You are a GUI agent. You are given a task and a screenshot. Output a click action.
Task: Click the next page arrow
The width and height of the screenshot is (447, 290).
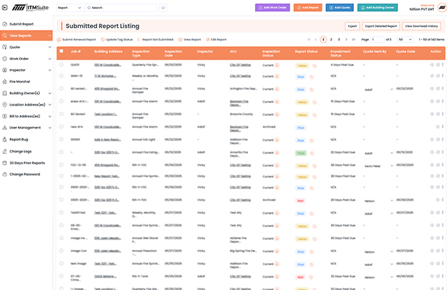tap(346, 39)
